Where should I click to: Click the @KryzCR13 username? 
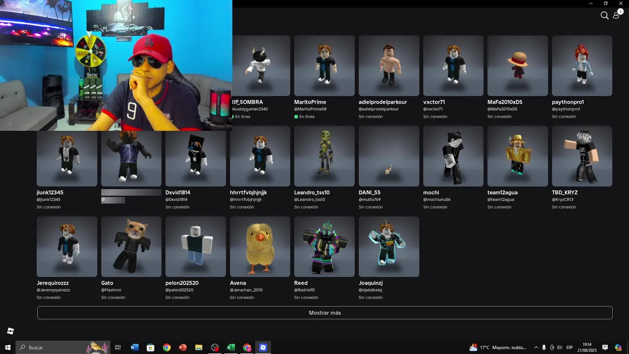click(x=563, y=200)
